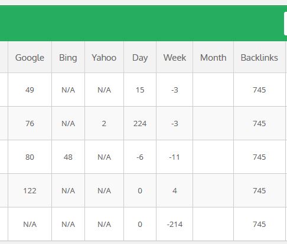Click the Day value -6
The height and width of the screenshot is (244, 287).
click(140, 157)
